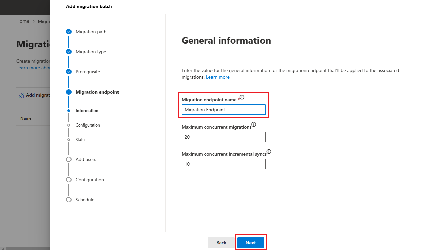
Task: Open the Learn more link
Action: coord(218,77)
